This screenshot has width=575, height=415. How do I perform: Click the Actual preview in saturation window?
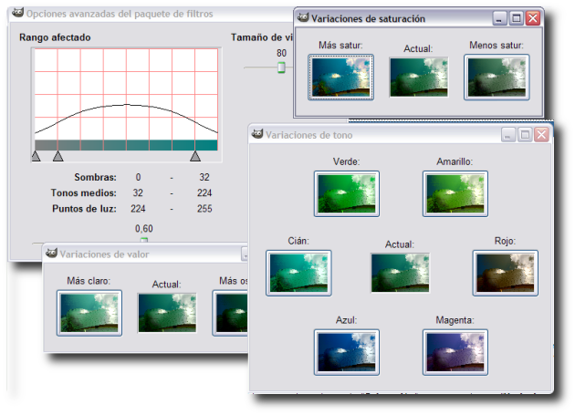[418, 78]
